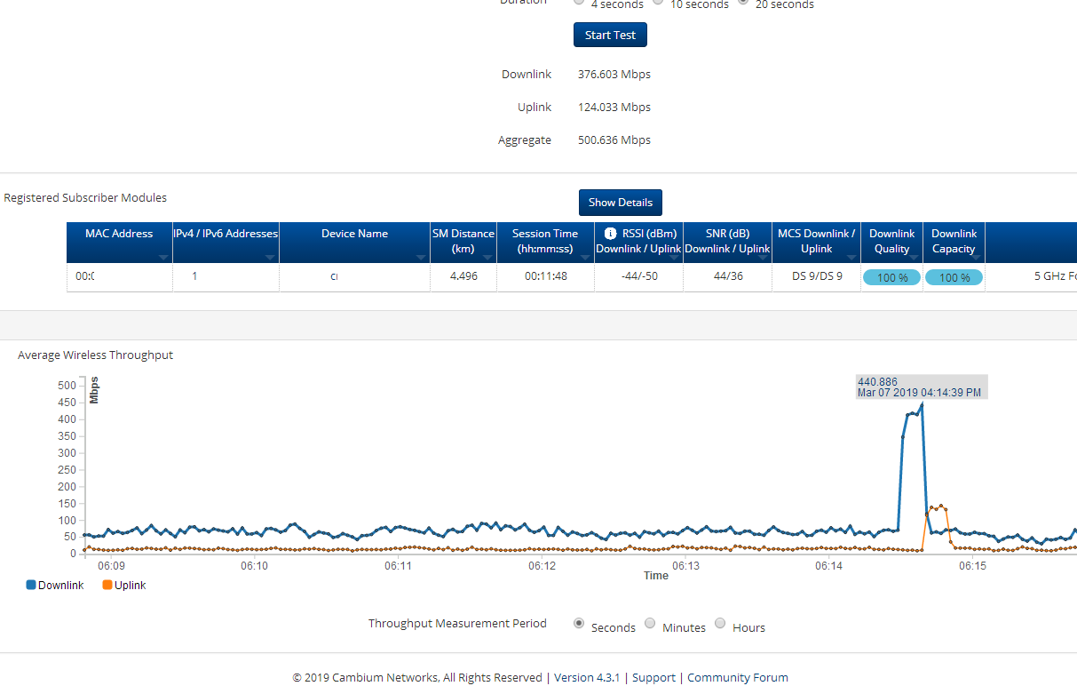Image resolution: width=1077 pixels, height=694 pixels.
Task: Click the Downlink Quality 100% bar
Action: coord(891,277)
